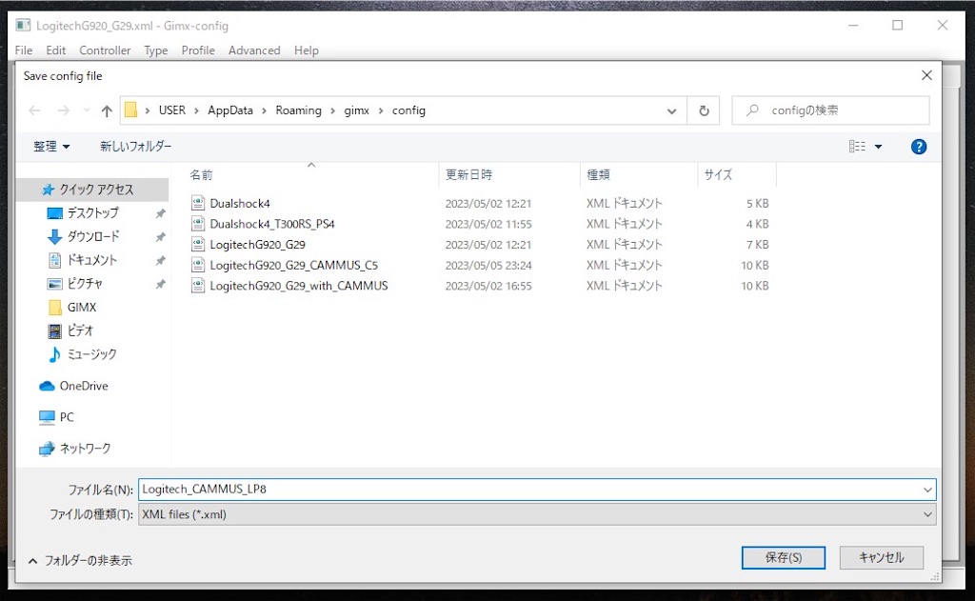This screenshot has width=975, height=601.
Task: Go up one folder level
Action: pos(107,110)
